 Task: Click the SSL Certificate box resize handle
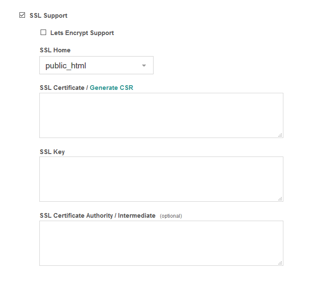pos(280,135)
